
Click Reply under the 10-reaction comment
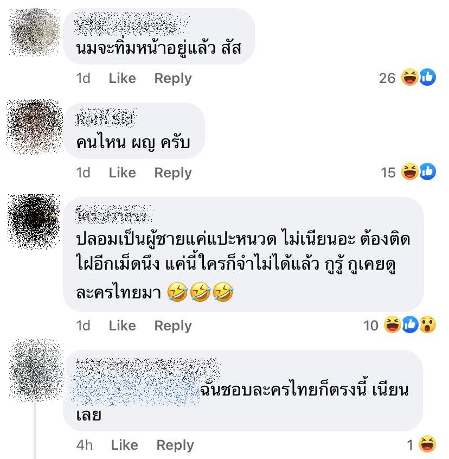pos(173,326)
